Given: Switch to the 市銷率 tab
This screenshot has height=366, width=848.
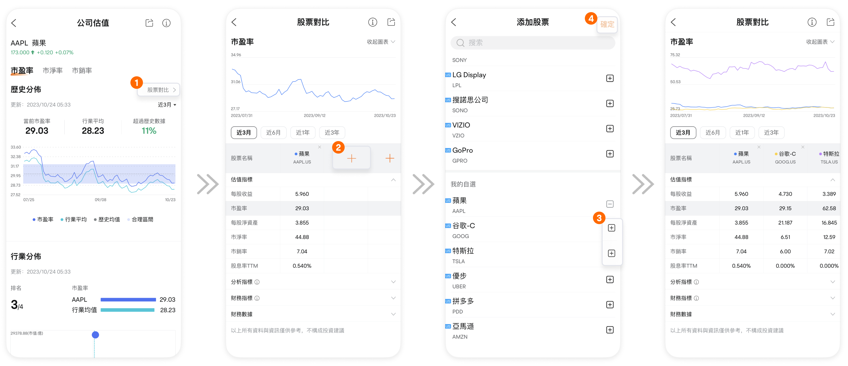Looking at the screenshot, I should click(x=82, y=71).
